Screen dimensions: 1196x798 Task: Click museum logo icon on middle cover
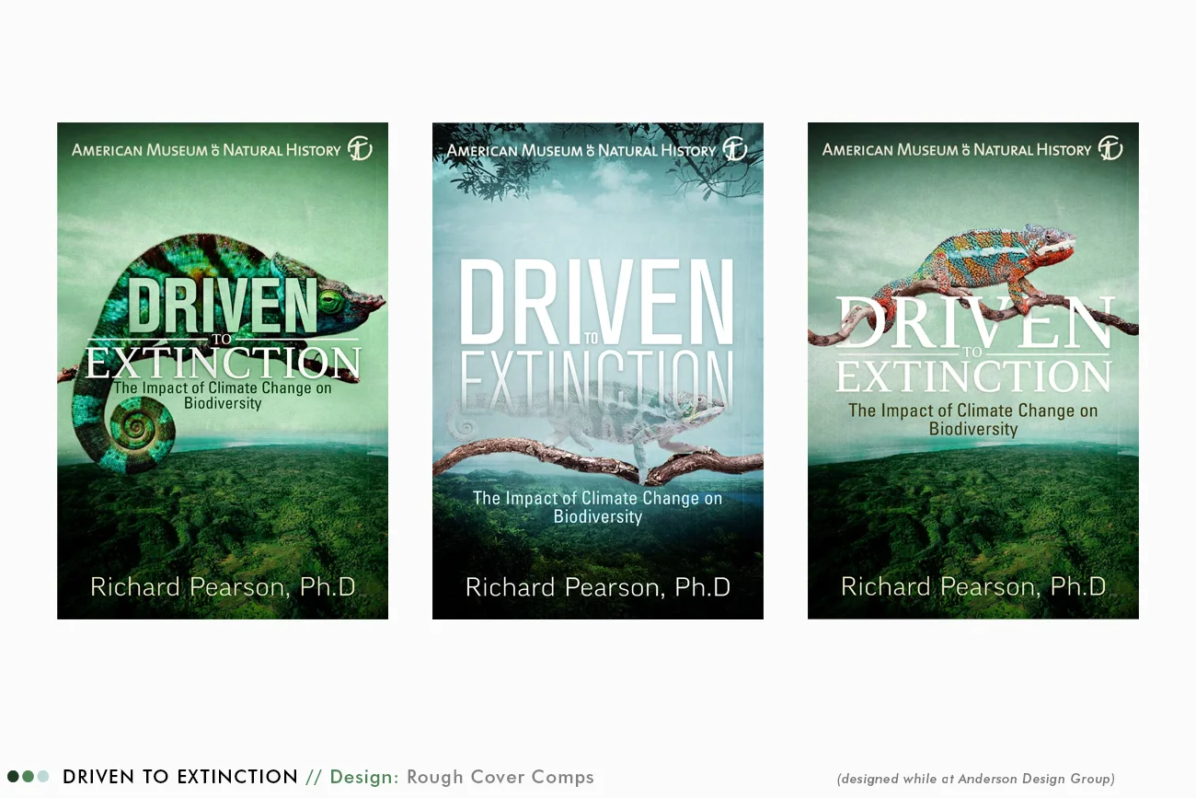click(x=735, y=148)
